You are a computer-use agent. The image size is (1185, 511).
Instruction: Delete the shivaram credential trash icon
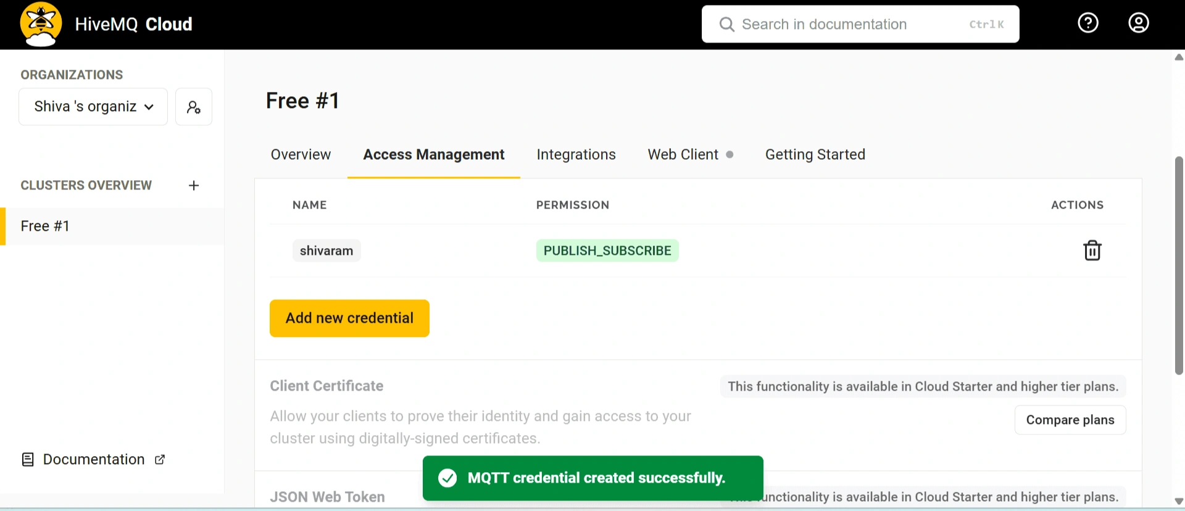pos(1092,251)
